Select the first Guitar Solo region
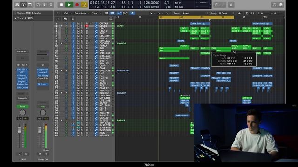This screenshot has width=298, height=167. [200, 24]
